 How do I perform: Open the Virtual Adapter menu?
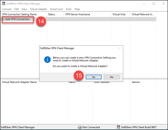[38, 9]
